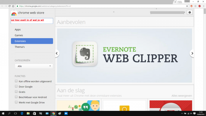
Task: Go to the browser Home page
Action: click(13, 6)
